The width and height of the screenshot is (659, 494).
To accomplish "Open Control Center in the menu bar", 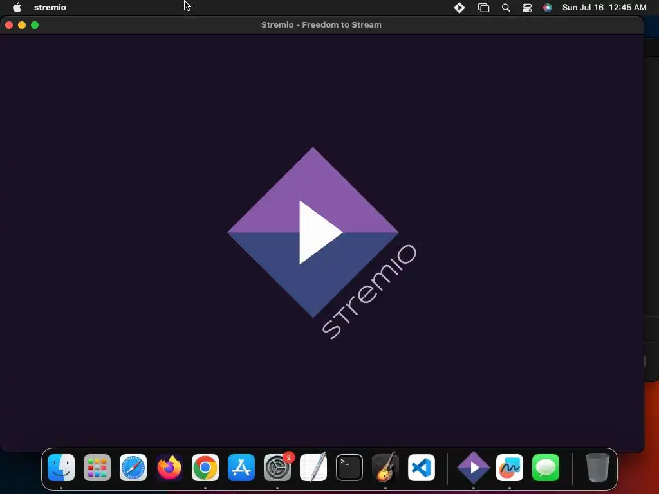I will (x=527, y=8).
